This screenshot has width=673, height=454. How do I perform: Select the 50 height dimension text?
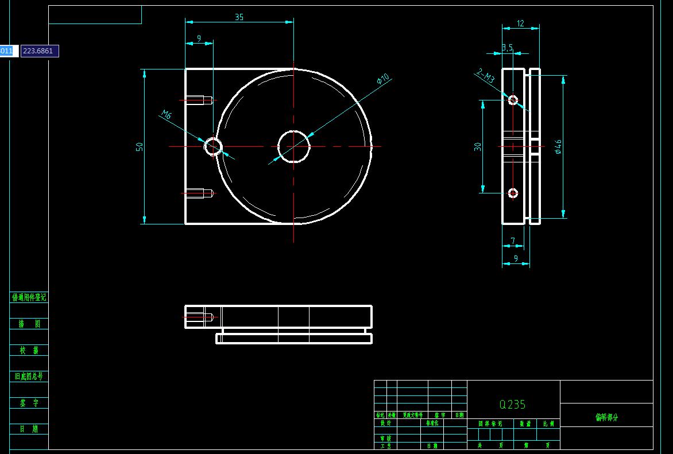140,147
